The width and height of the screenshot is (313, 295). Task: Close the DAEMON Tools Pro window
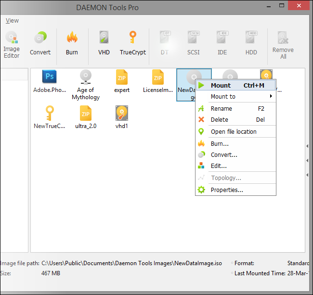tap(299, 6)
